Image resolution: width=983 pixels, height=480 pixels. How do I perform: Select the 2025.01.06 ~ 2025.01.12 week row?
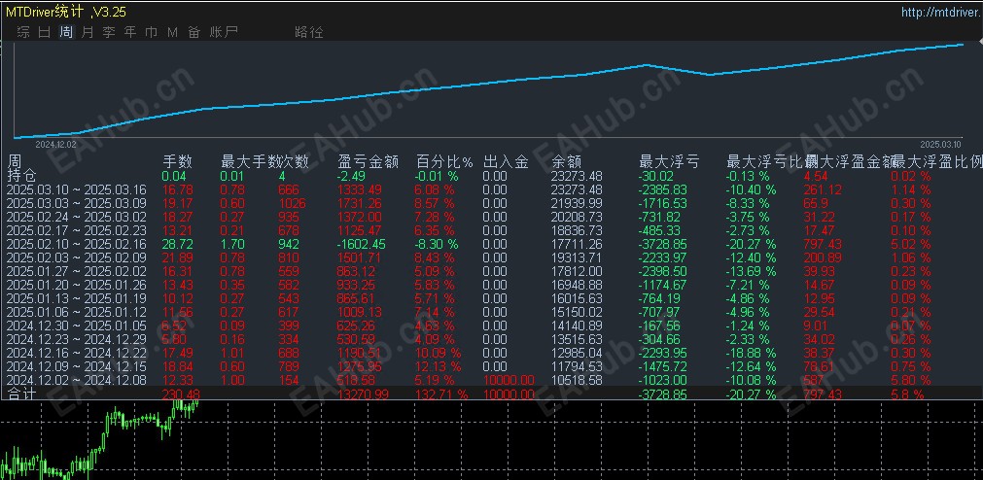pyautogui.click(x=492, y=312)
